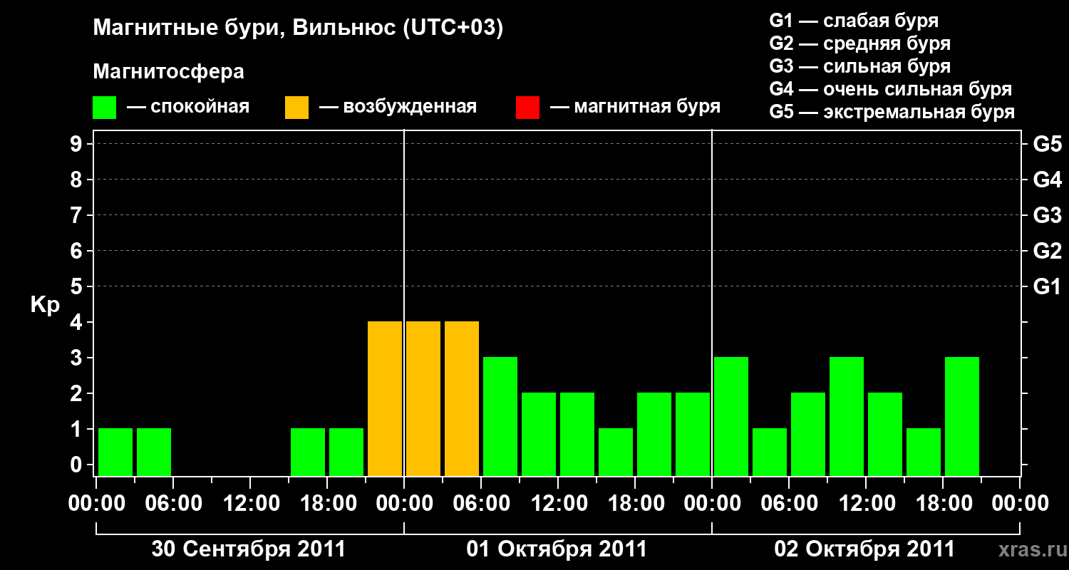Click the 18:00–21:00 Kp 3 bar on 02 Октября

point(962,416)
